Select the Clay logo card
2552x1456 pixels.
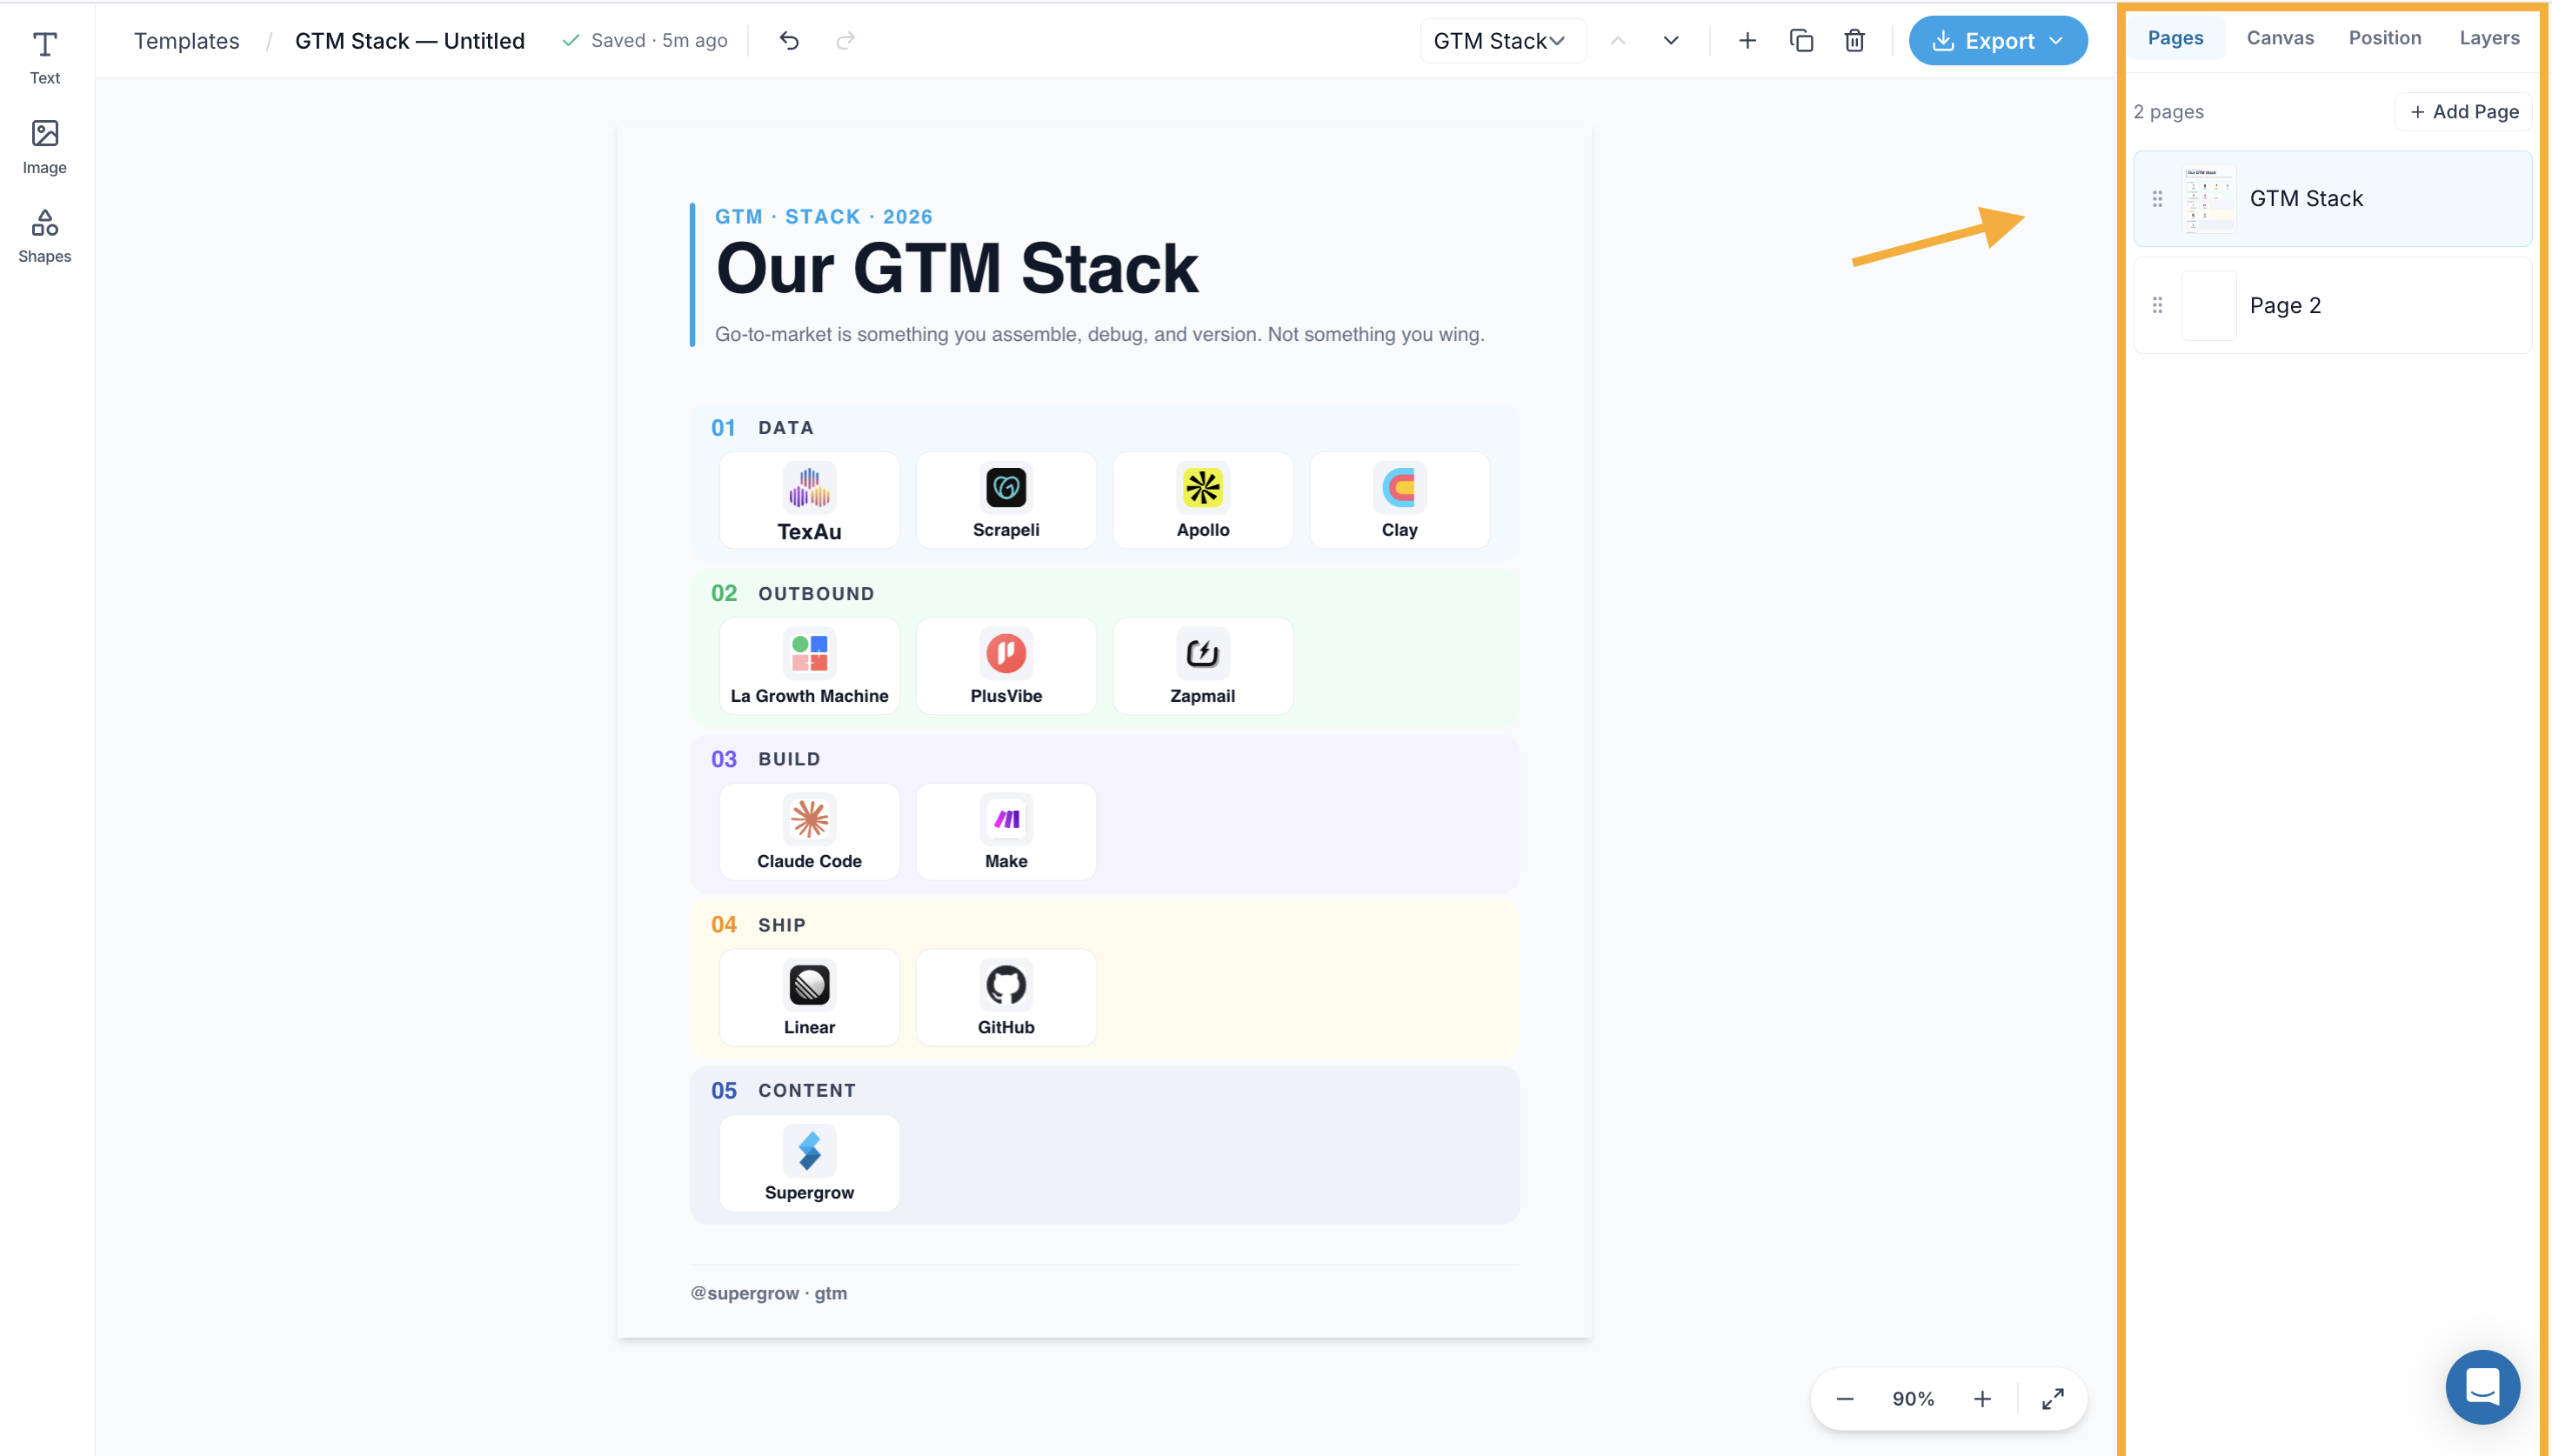point(1399,500)
